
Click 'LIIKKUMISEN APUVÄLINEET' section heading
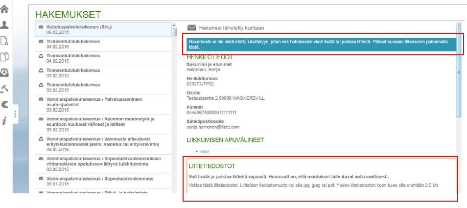tap(226, 140)
